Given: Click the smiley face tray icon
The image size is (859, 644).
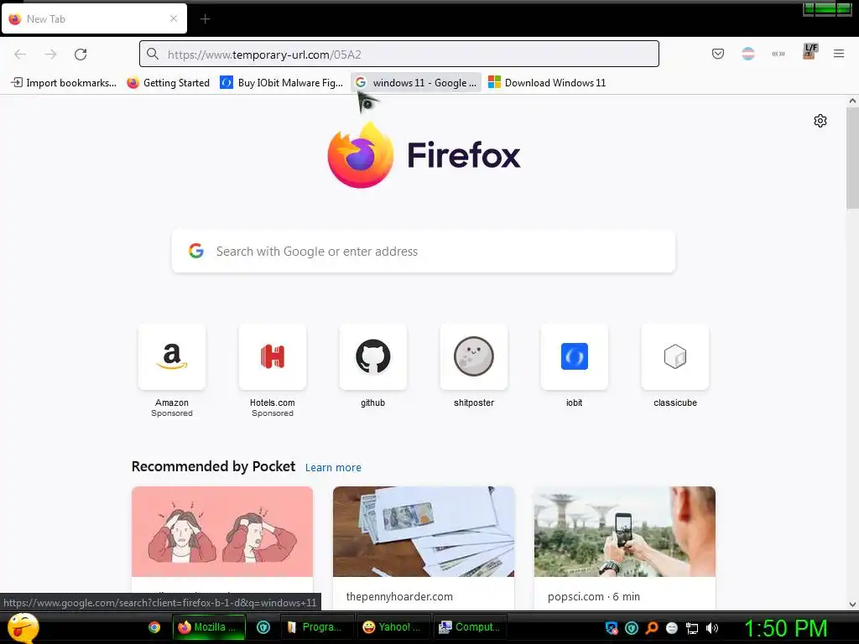Looking at the screenshot, I should (672, 628).
